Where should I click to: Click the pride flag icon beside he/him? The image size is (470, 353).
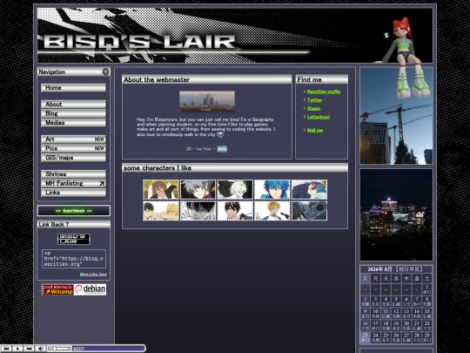222,149
